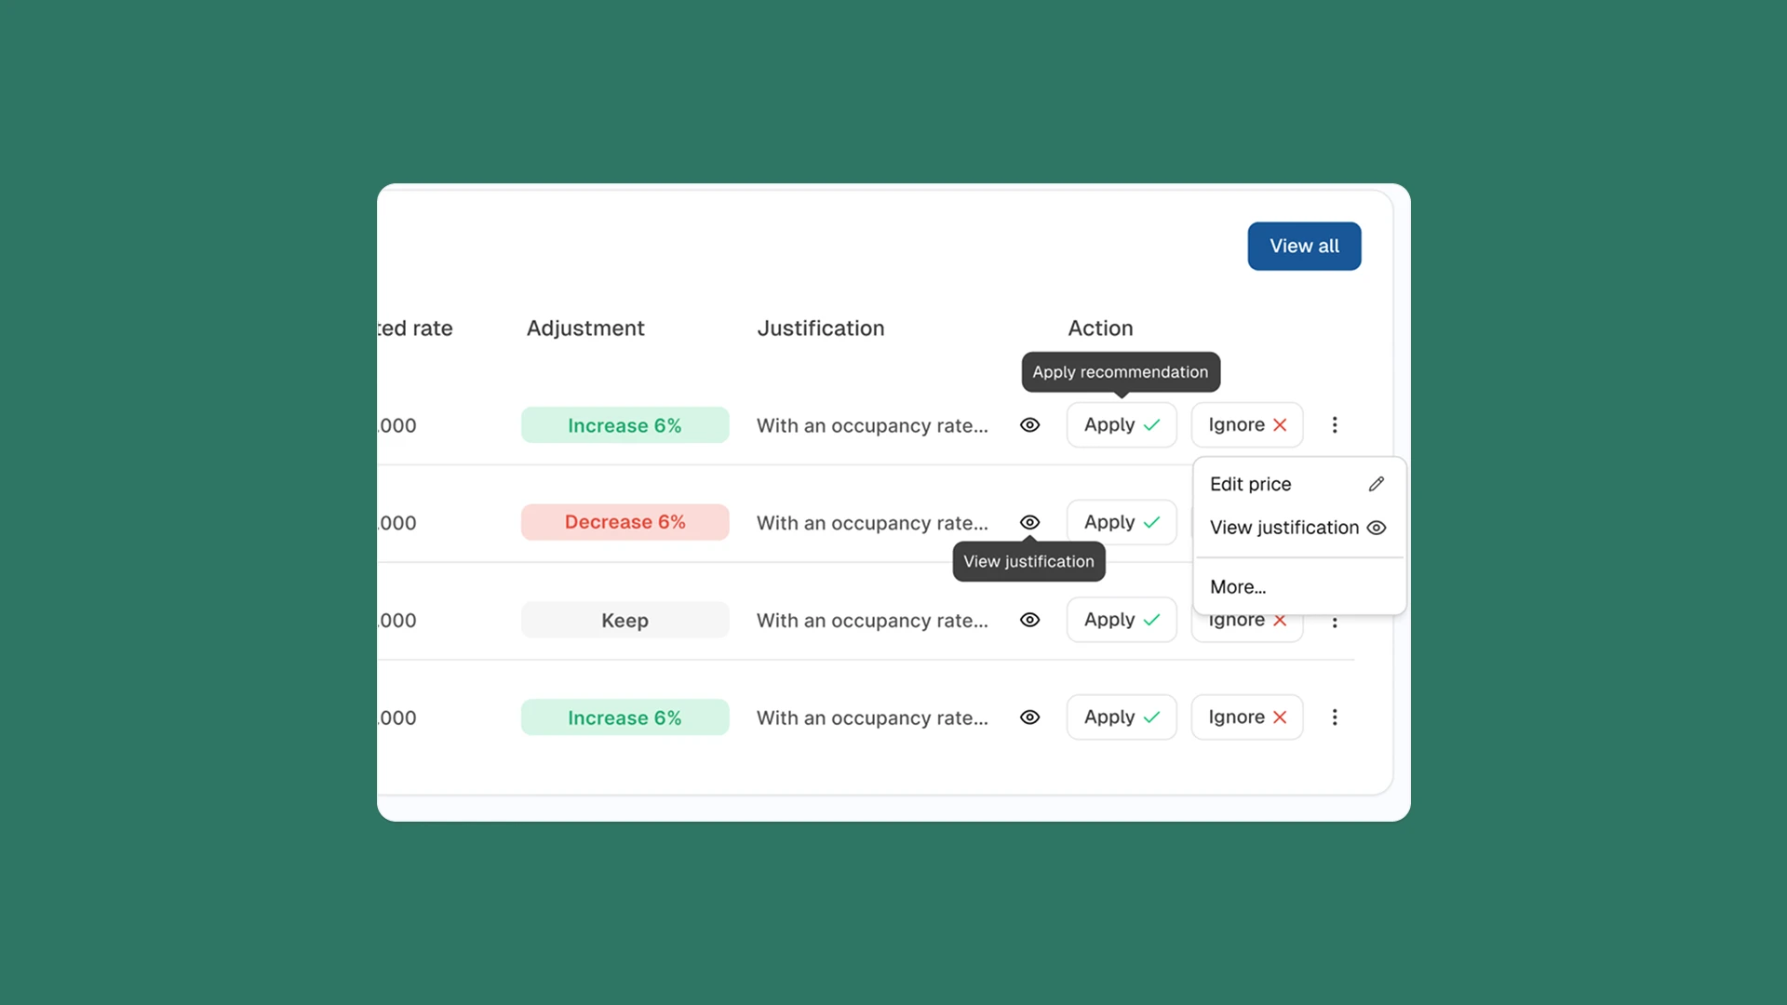The height and width of the screenshot is (1005, 1787).
Task: Apply the Decrease 6% recommendation
Action: [x=1122, y=522]
